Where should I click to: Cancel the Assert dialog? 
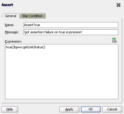(112, 109)
